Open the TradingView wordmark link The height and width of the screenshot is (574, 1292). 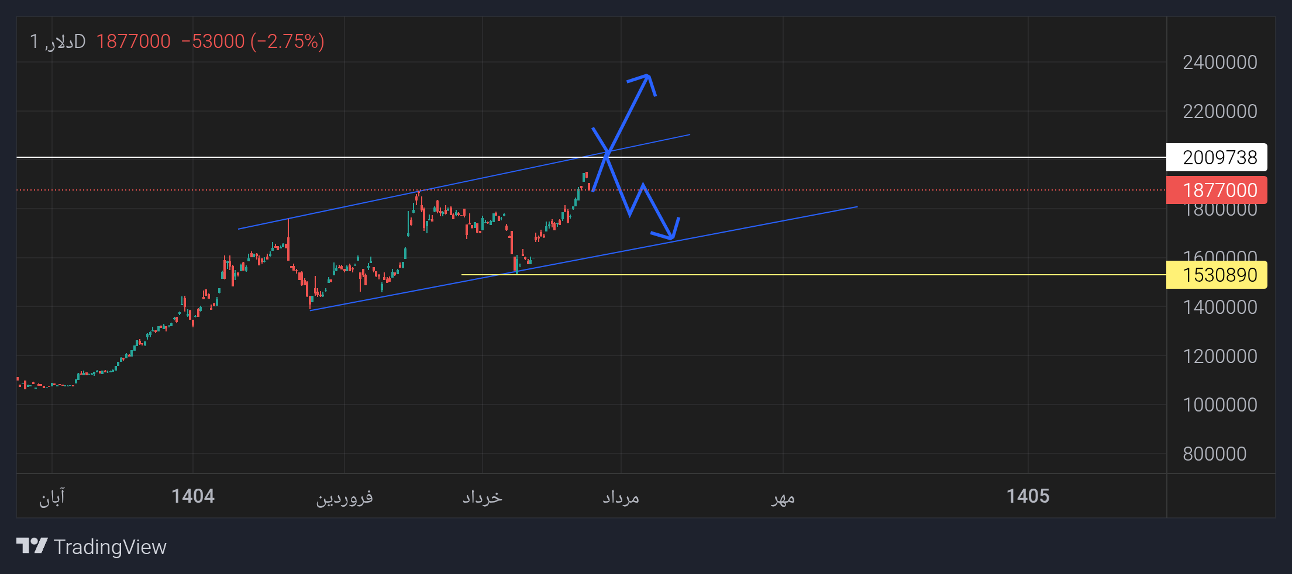[110, 547]
